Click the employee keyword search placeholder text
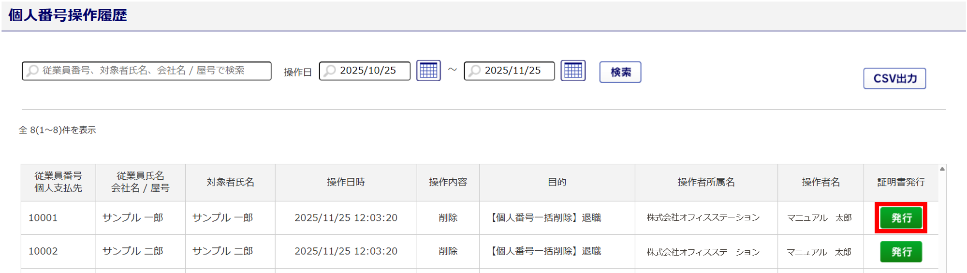The height and width of the screenshot is (273, 967). click(x=144, y=71)
